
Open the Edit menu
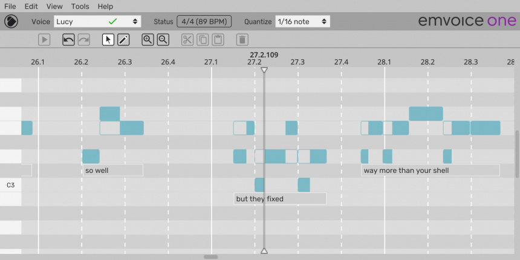coord(31,6)
